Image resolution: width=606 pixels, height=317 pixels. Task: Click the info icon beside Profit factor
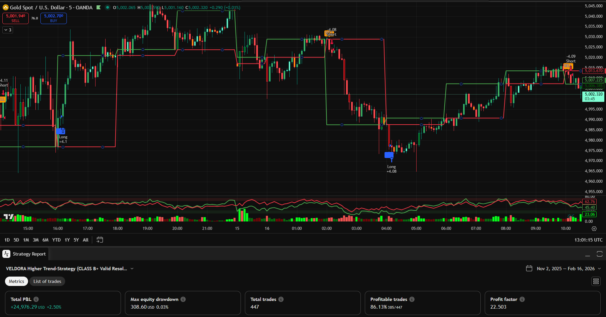tap(522, 299)
